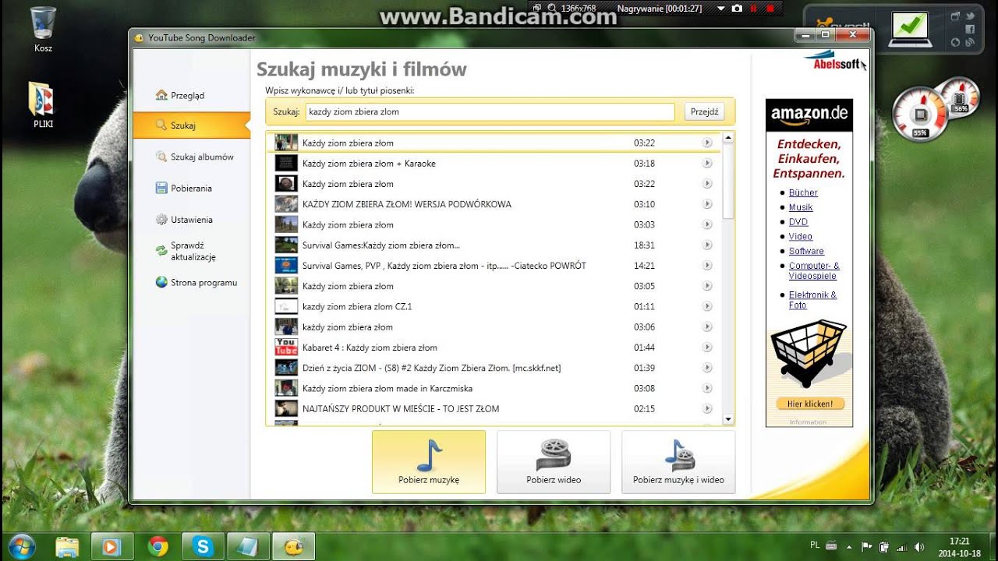The image size is (998, 561).
Task: Open the Windows Start menu
Action: [21, 546]
